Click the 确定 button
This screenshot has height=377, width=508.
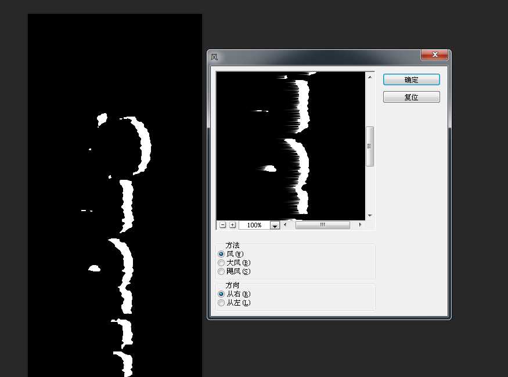click(x=411, y=80)
